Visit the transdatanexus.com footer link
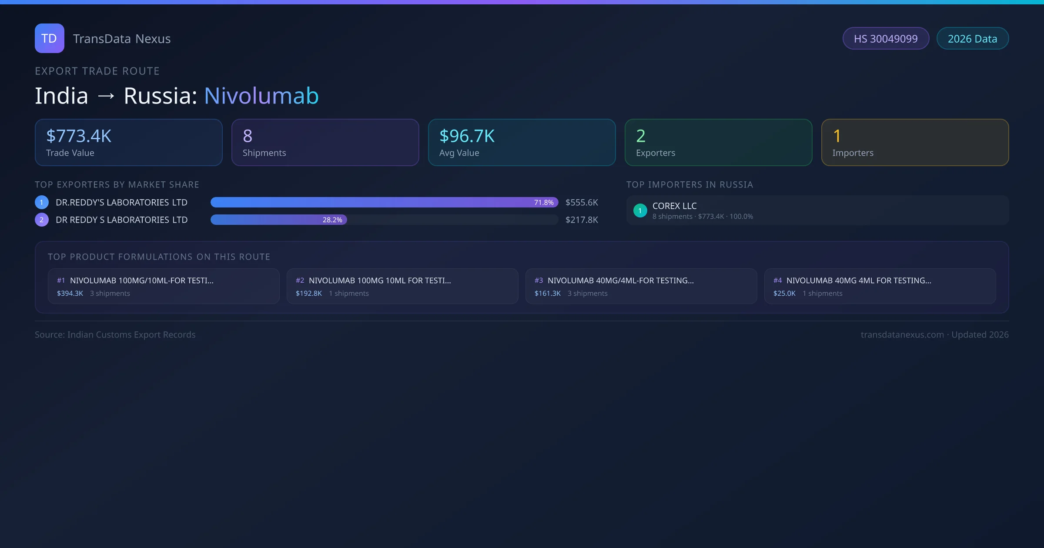 902,334
